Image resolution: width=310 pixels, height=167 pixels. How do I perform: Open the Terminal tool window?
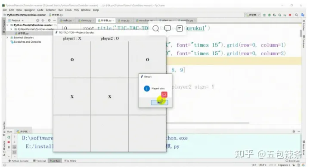tap(39, 161)
